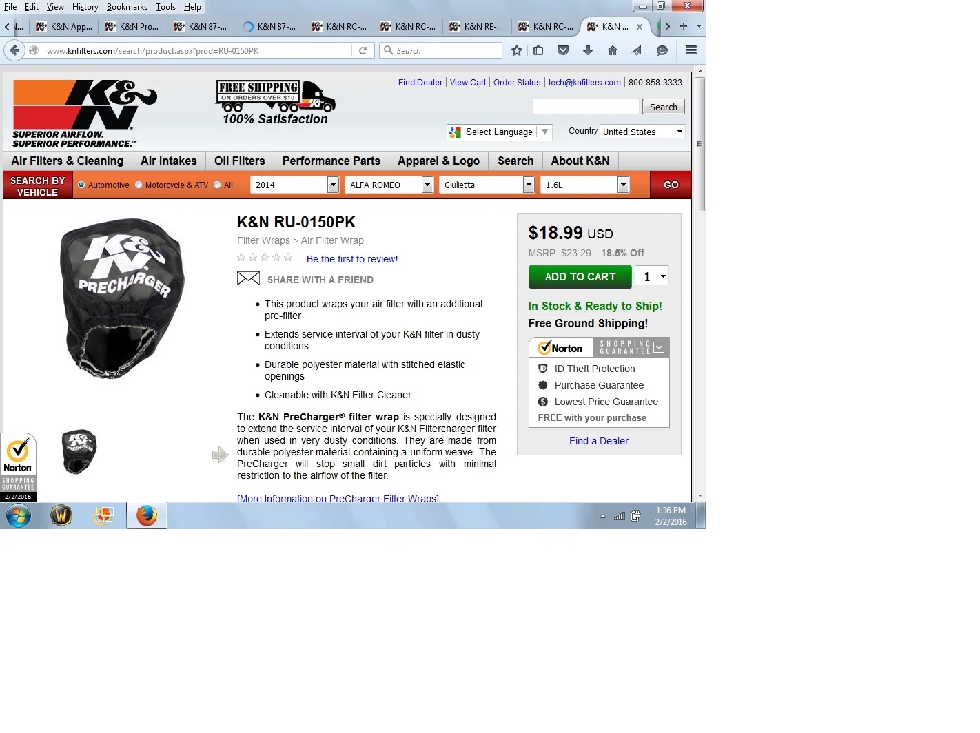Close the active K&N tab
Viewport: 980px width, 733px height.
pos(640,27)
